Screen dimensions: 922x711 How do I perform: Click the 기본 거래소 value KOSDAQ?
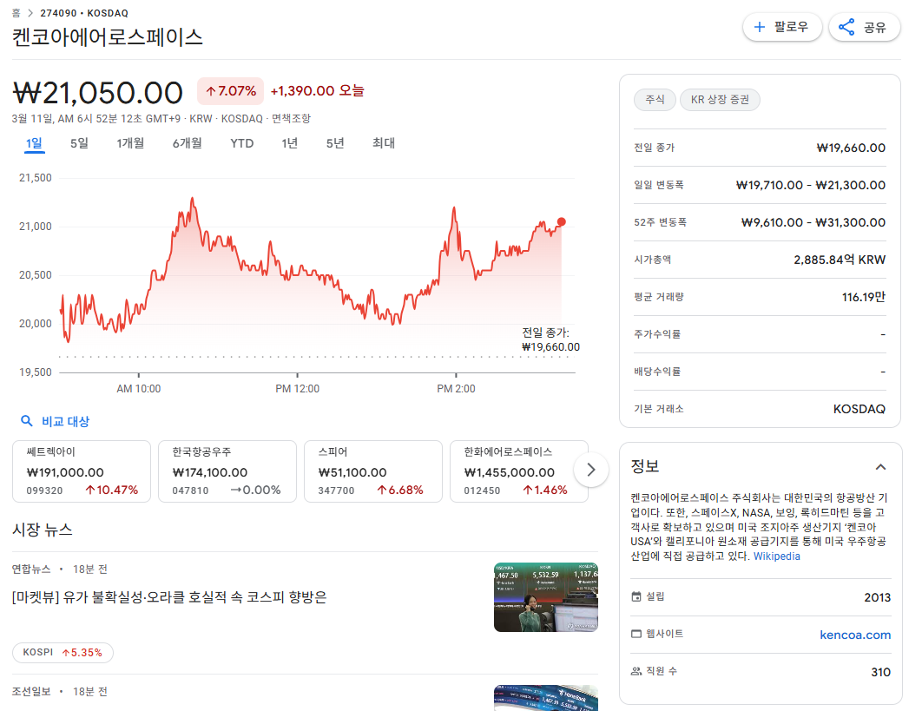[859, 409]
